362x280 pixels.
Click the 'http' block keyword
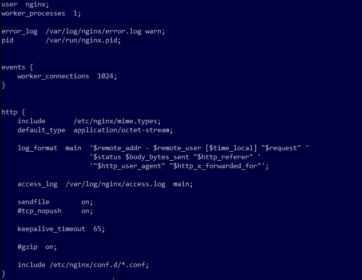point(9,112)
